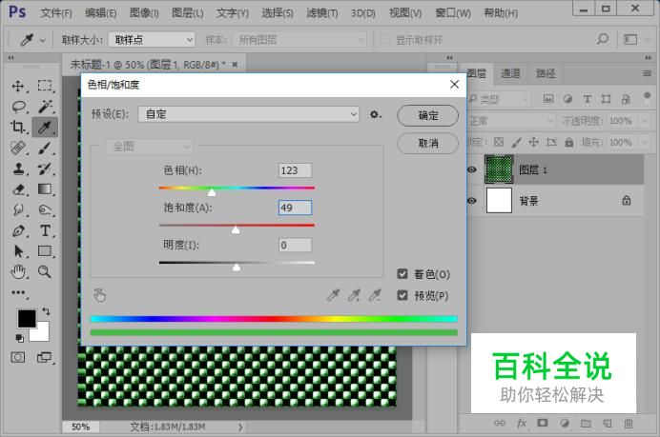Change the screen mode

coord(44,358)
